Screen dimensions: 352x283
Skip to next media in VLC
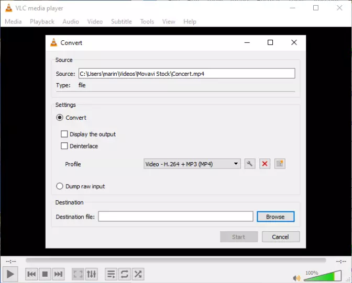(58, 274)
